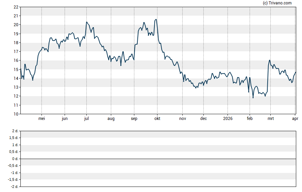Click the price line peak near okt

coord(156,19)
